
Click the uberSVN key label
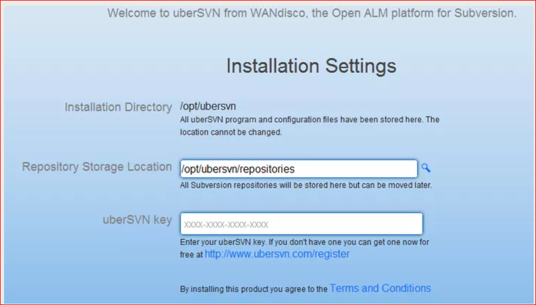[x=137, y=220]
